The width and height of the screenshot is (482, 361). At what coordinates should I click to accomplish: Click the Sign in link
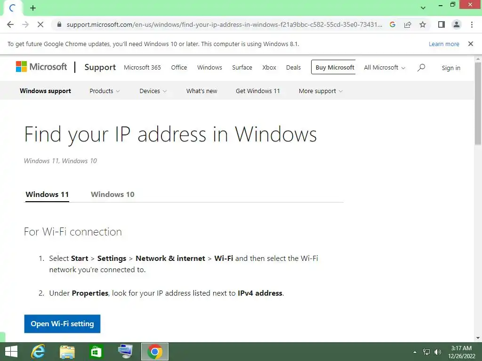(x=451, y=68)
